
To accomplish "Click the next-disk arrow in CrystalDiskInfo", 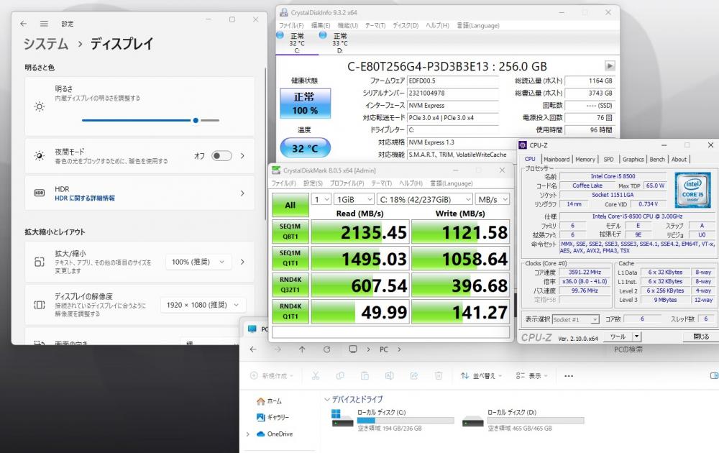I will [x=610, y=66].
